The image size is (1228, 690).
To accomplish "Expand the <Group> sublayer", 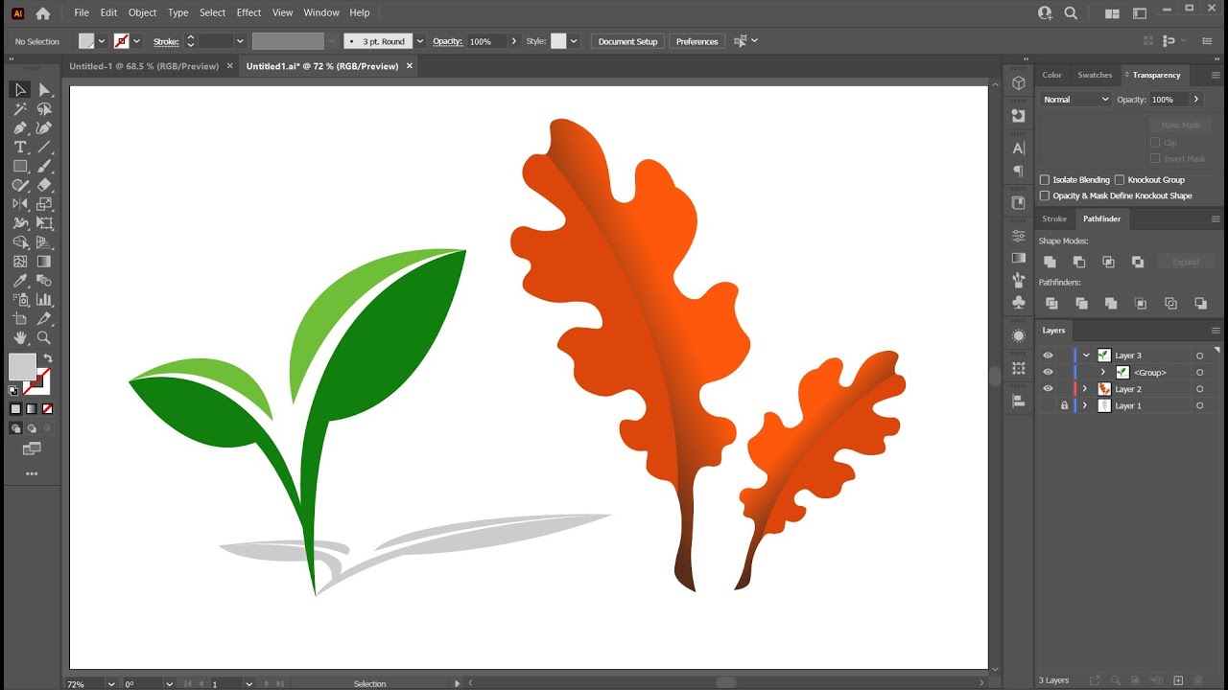I will click(1102, 372).
